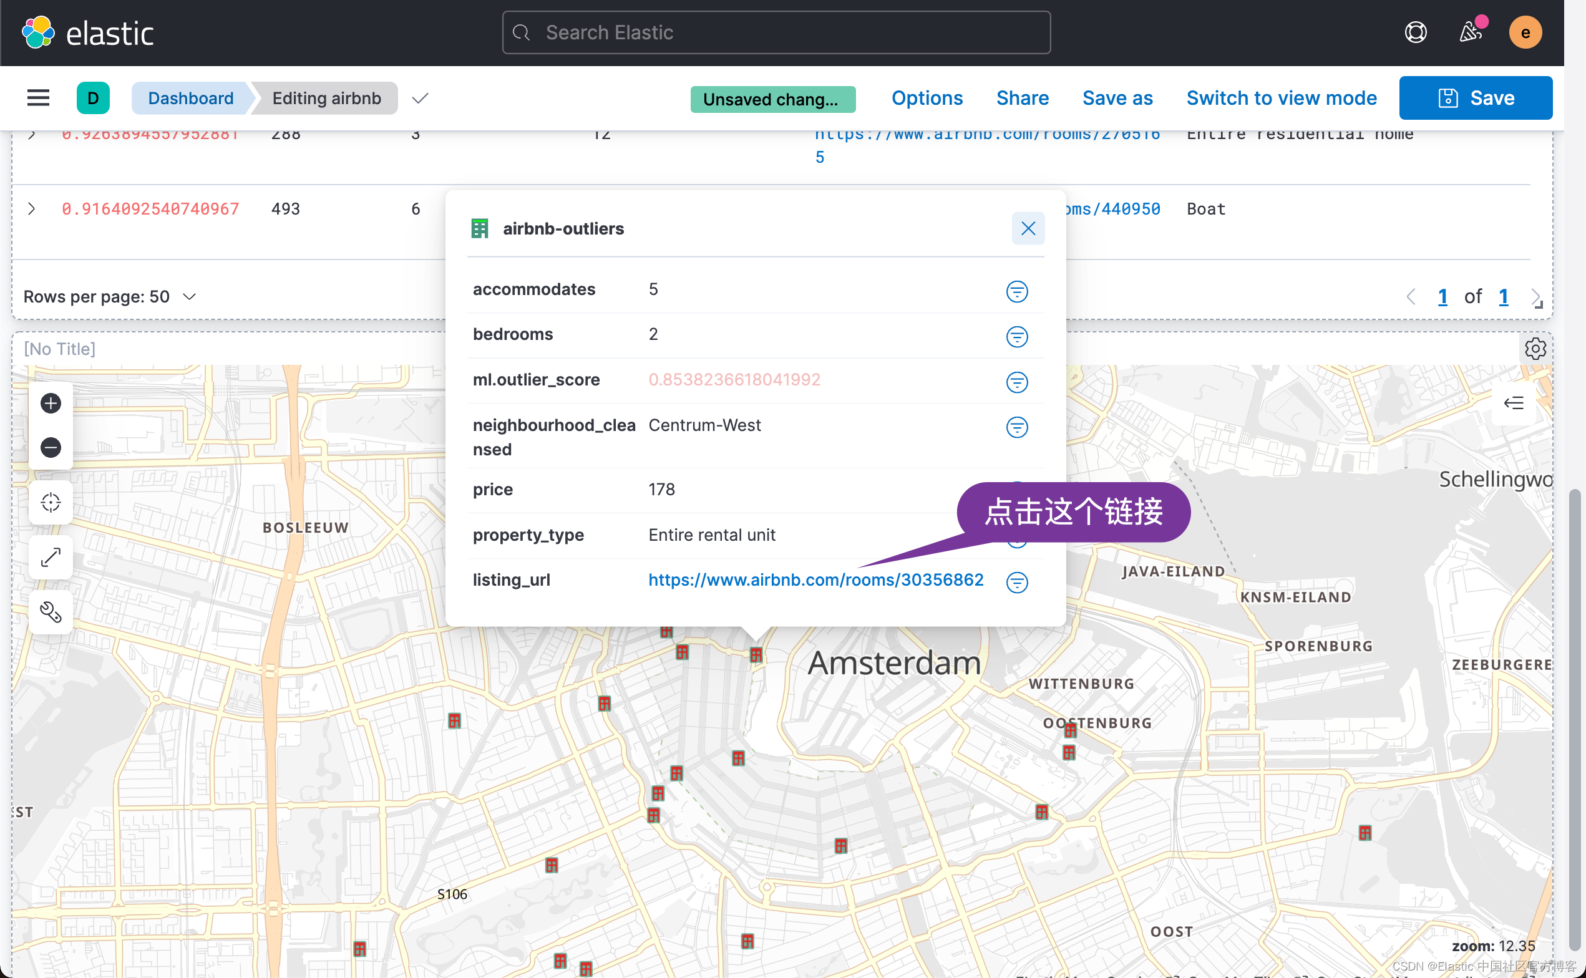Filter by ml.outlier_score value

click(1017, 382)
